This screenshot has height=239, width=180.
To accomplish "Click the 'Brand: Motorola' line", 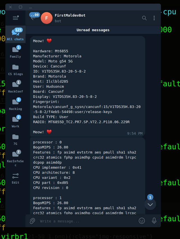I will coord(49,76).
